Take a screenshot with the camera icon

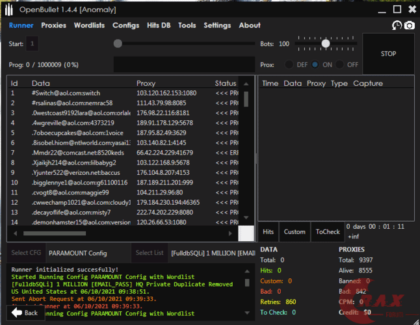pos(410,25)
